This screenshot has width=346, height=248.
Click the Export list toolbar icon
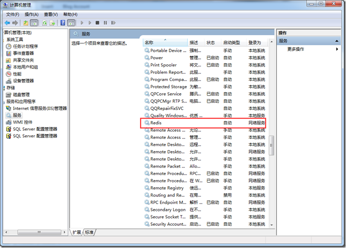pos(52,23)
